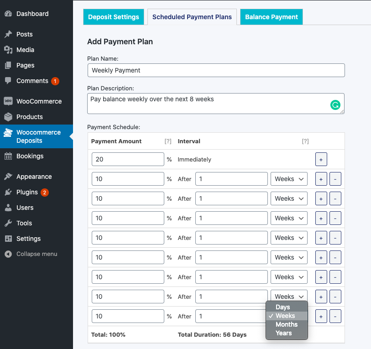
Task: Open the Bookings menu item
Action: [x=37, y=156]
